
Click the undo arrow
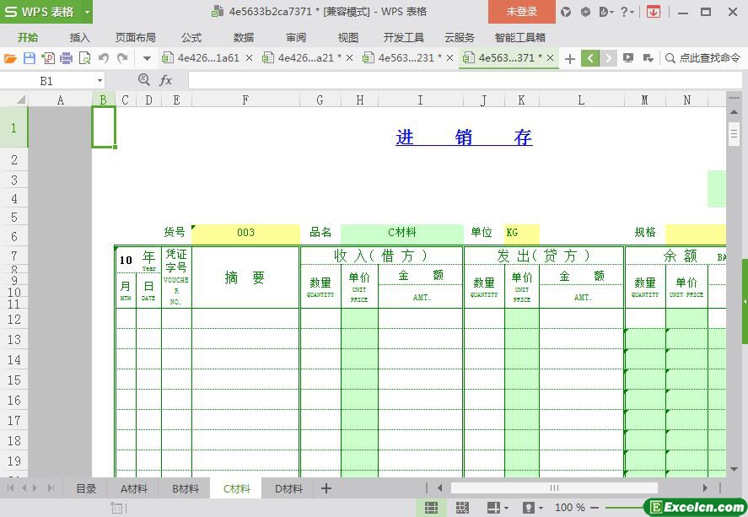[x=103, y=58]
